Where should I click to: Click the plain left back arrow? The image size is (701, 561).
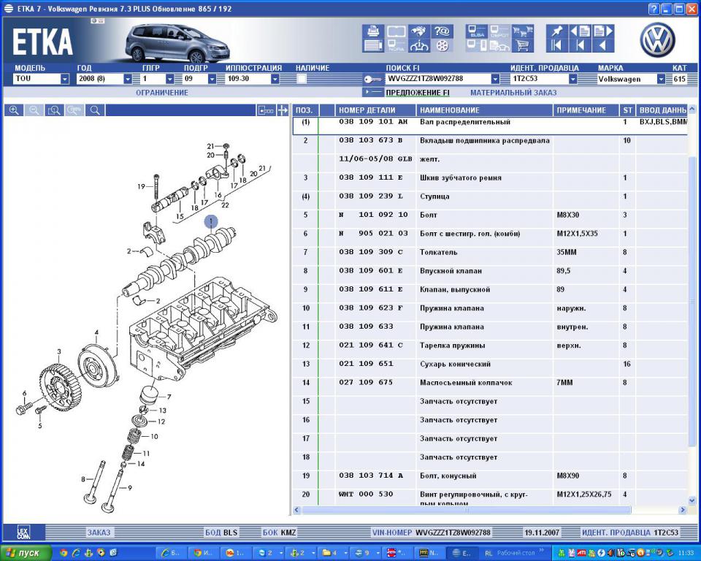pyautogui.click(x=602, y=45)
